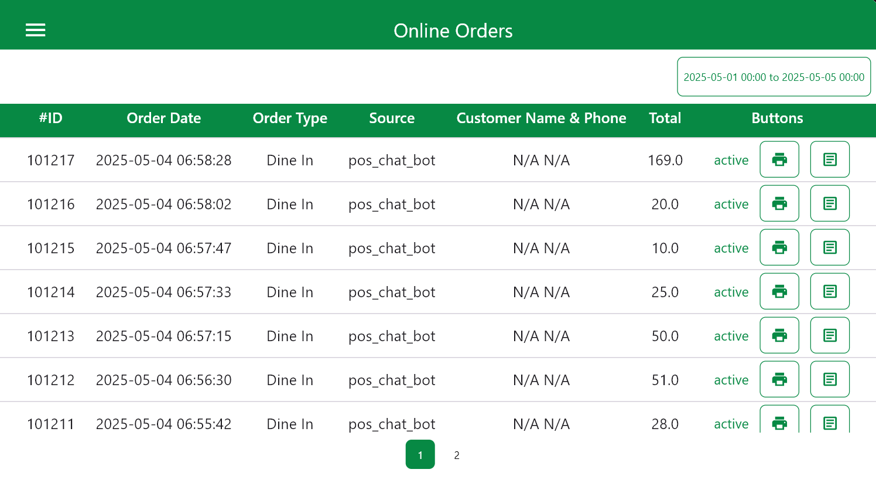
Task: Go to page 2 of orders
Action: (456, 454)
